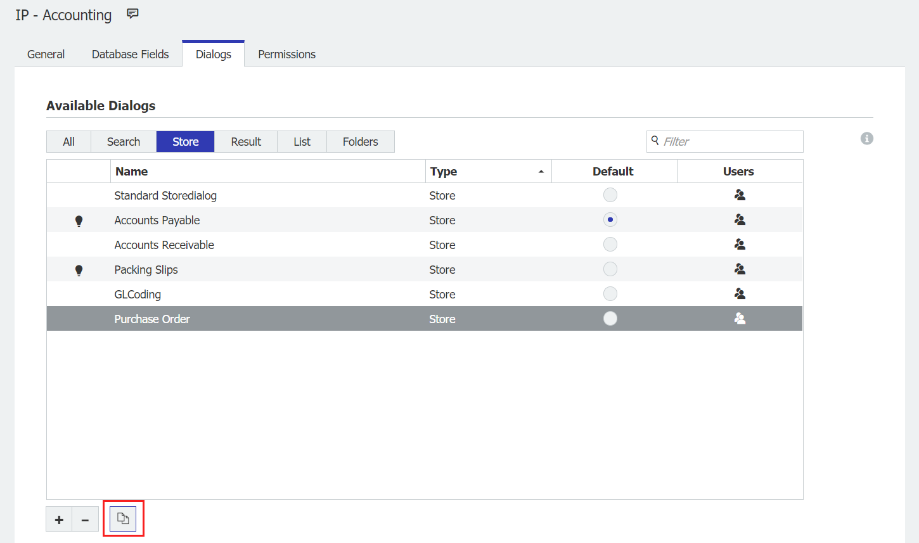This screenshot has width=919, height=543.
Task: Set GLCoding as the default dialog
Action: click(610, 294)
